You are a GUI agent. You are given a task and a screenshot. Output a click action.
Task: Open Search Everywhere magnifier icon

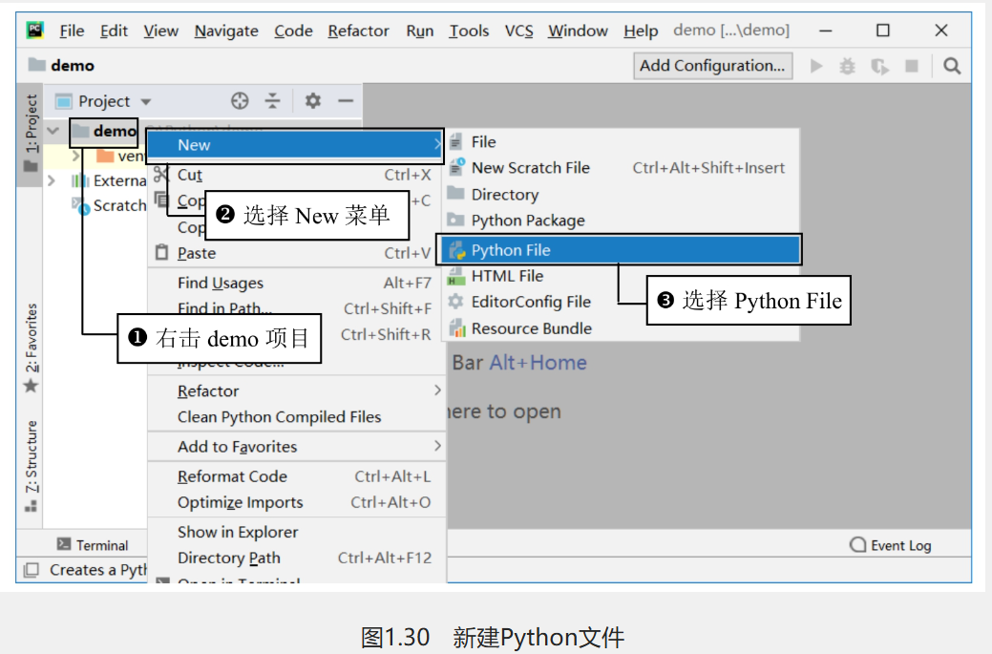tap(952, 66)
